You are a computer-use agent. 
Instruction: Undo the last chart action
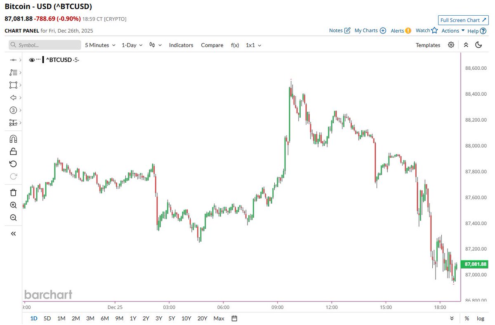point(13,164)
